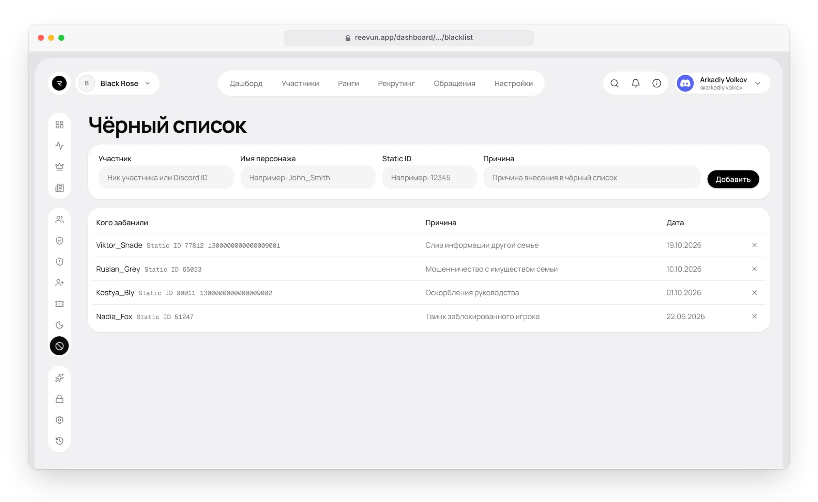
Task: Click the browser address bar URL
Action: coord(409,37)
